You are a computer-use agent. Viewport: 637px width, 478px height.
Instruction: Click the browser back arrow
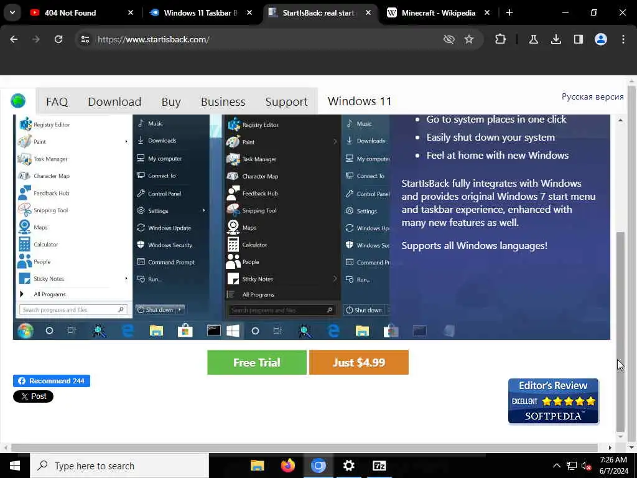[14, 39]
